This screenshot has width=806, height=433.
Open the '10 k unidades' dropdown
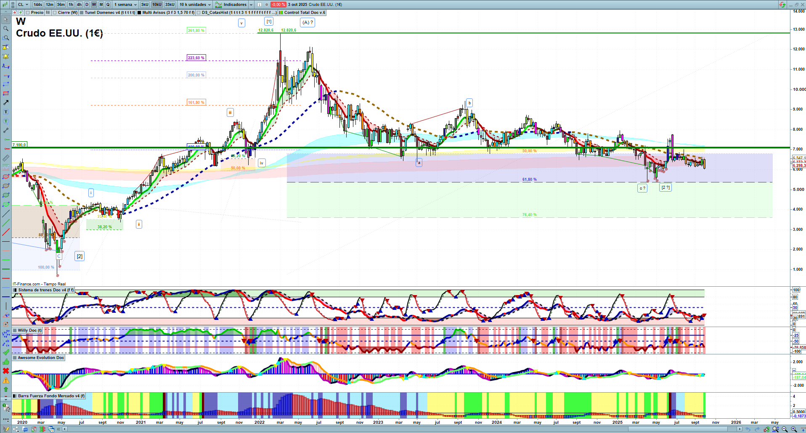pyautogui.click(x=195, y=5)
